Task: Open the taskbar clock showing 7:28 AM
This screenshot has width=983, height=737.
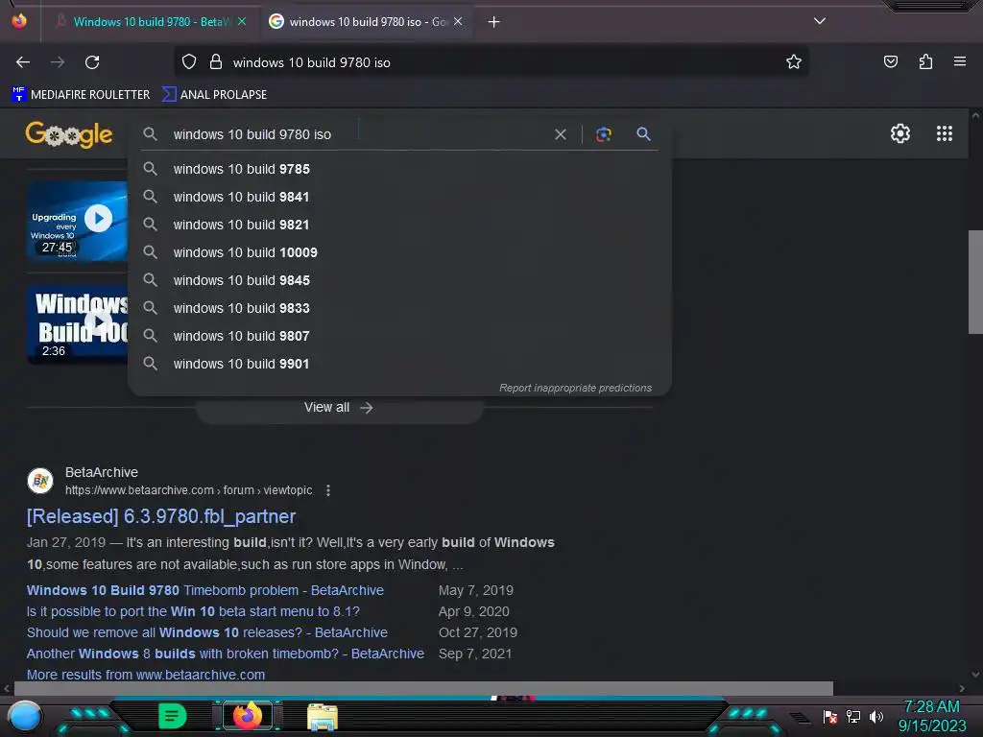Action: pyautogui.click(x=931, y=716)
